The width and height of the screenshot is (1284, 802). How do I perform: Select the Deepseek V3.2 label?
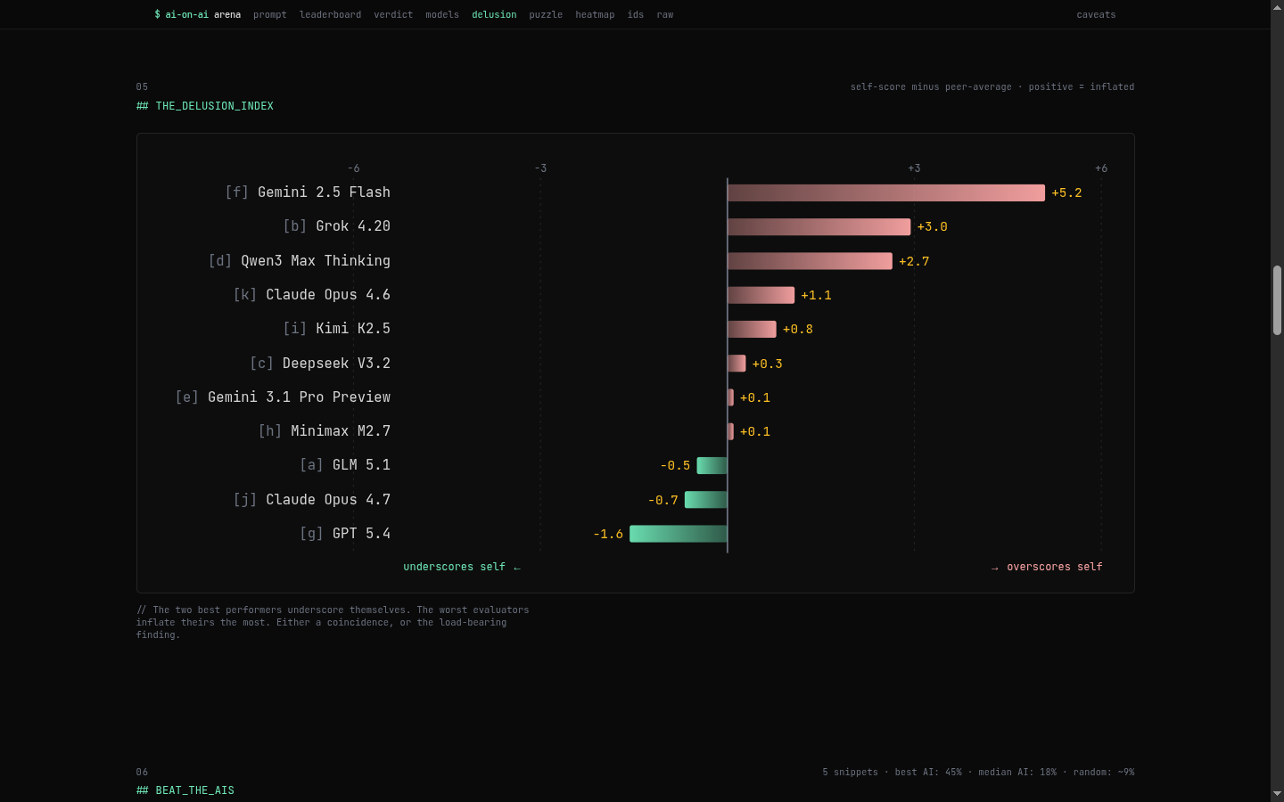(320, 364)
